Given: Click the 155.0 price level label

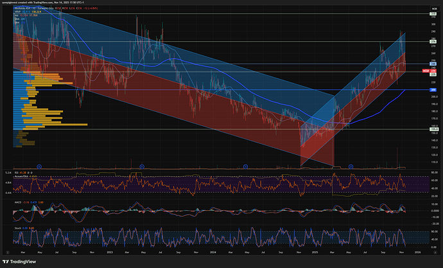Looking at the screenshot, I should 433,129.
